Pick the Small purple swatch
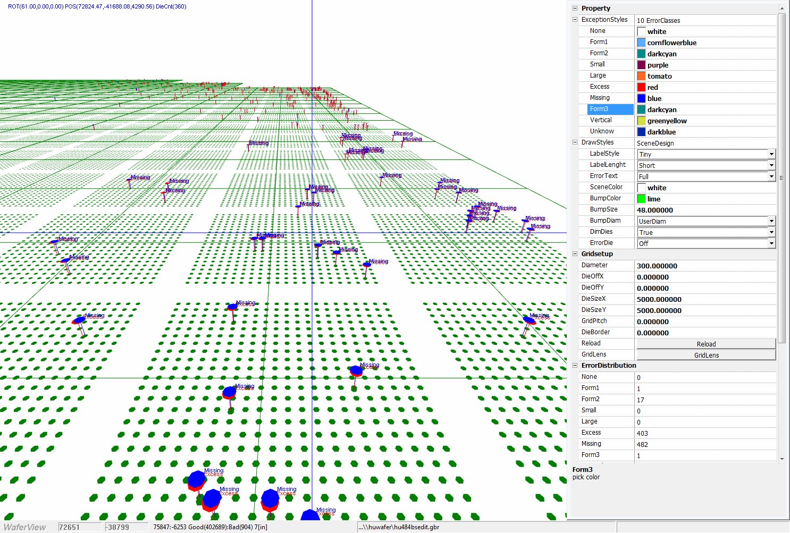Viewport: 790px width, 533px height. point(641,65)
